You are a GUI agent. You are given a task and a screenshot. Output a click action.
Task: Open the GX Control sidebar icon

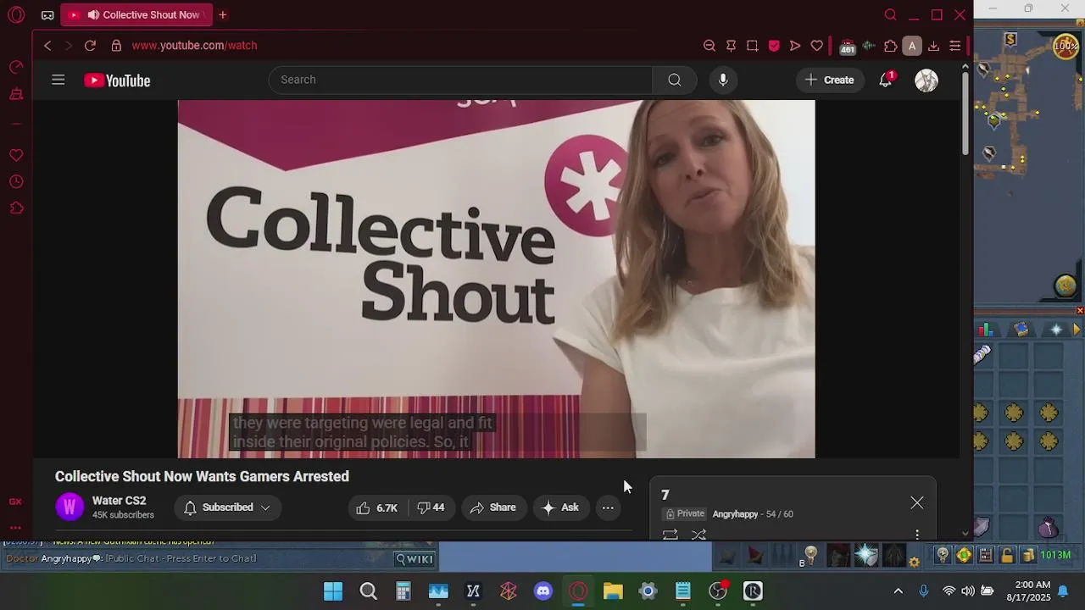[x=16, y=66]
